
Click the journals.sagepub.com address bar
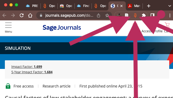[x=69, y=15]
